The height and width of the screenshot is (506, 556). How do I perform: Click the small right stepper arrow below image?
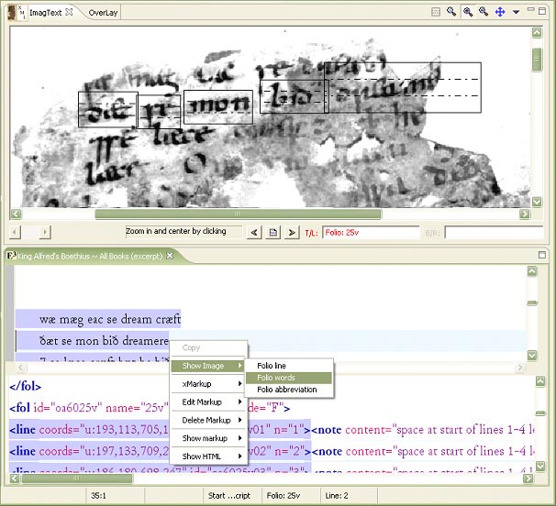(45, 233)
